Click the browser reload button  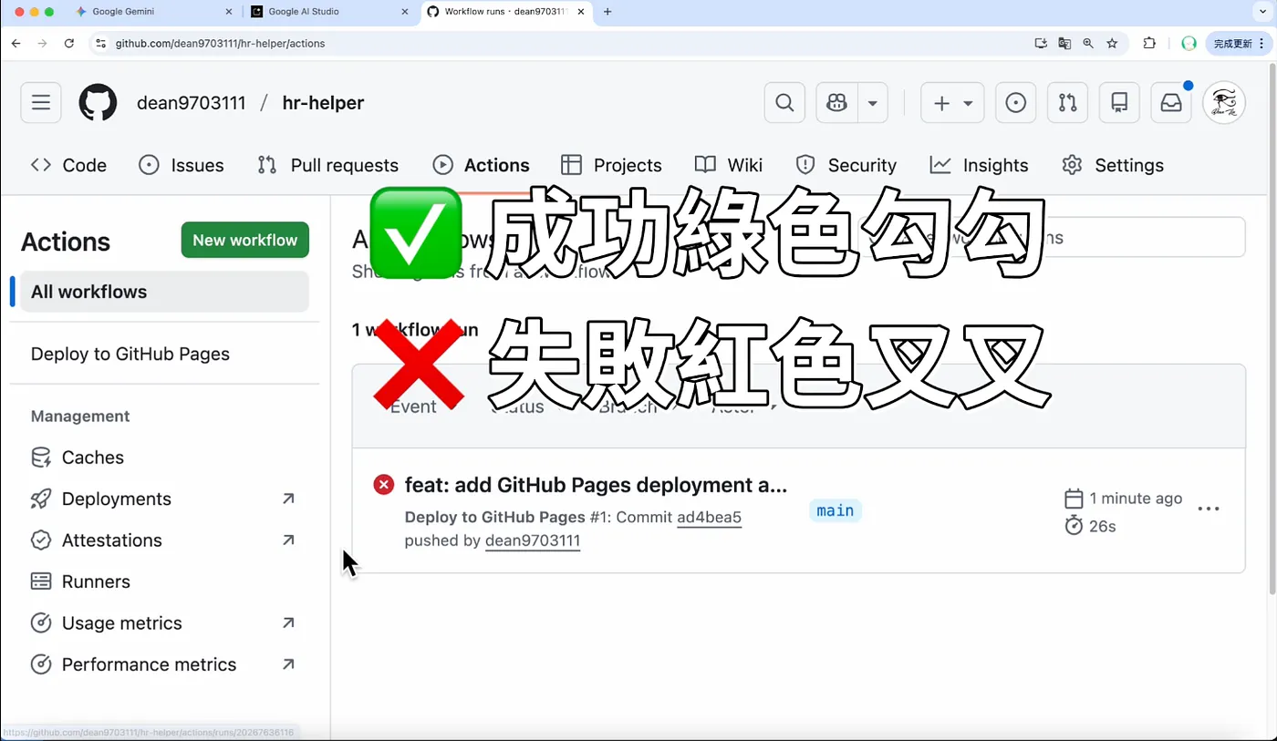68,43
